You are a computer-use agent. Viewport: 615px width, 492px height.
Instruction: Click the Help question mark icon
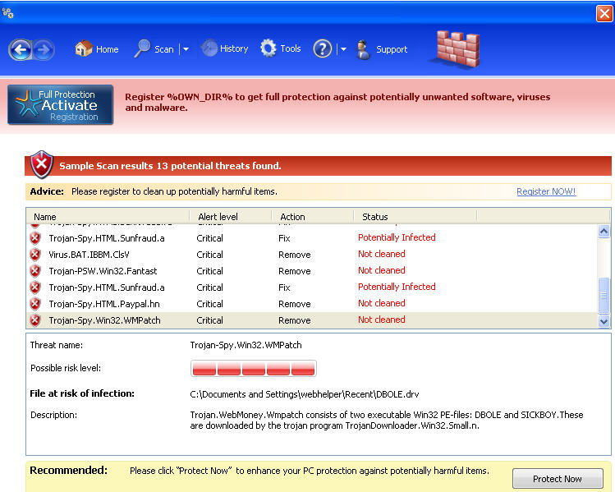tap(323, 49)
